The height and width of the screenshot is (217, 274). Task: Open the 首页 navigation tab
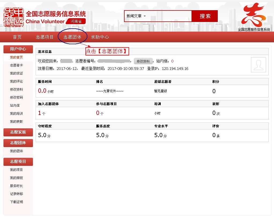click(17, 37)
